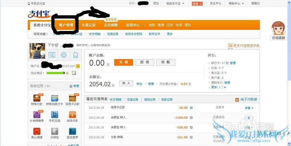The width and height of the screenshot is (291, 146).
Task: Open 更多 in the 常用功能 row
Action: pos(170,34)
